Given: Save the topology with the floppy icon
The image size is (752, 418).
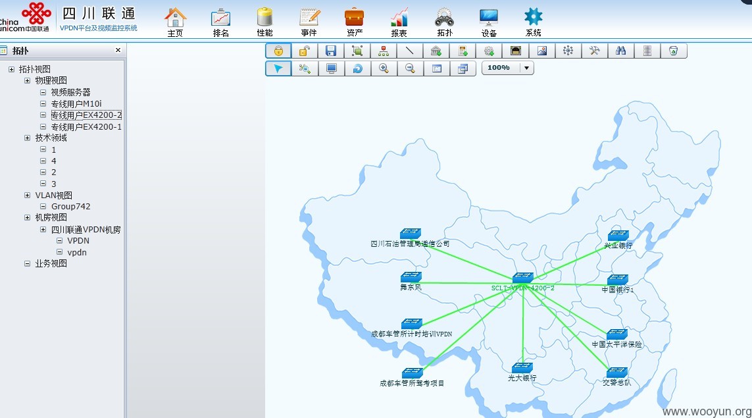Looking at the screenshot, I should pos(331,51).
